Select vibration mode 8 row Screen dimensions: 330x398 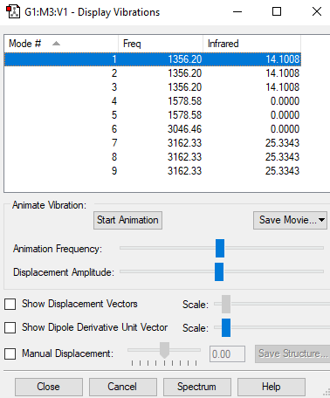(153, 157)
